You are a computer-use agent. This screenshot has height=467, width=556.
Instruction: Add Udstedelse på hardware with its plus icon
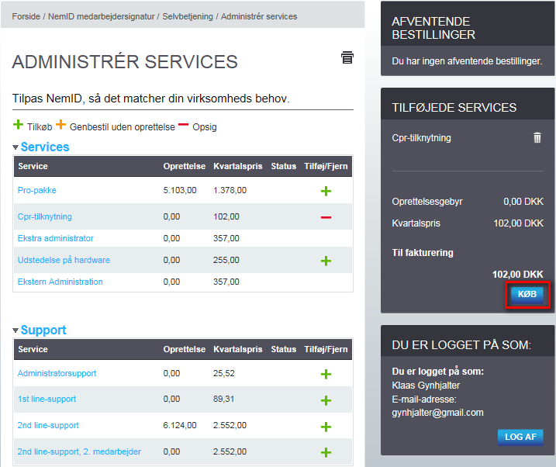click(326, 261)
